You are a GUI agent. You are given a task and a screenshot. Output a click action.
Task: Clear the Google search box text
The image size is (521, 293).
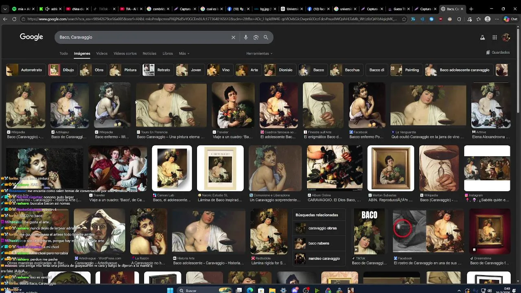(x=233, y=37)
